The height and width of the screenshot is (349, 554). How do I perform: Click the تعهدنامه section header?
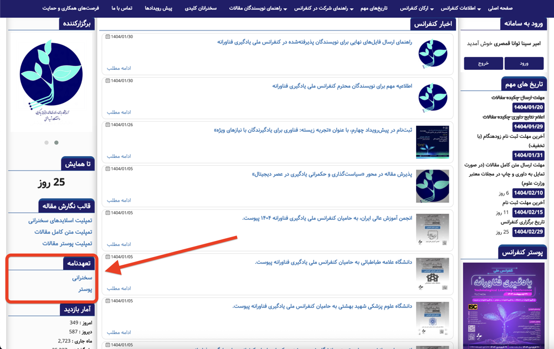(x=79, y=264)
